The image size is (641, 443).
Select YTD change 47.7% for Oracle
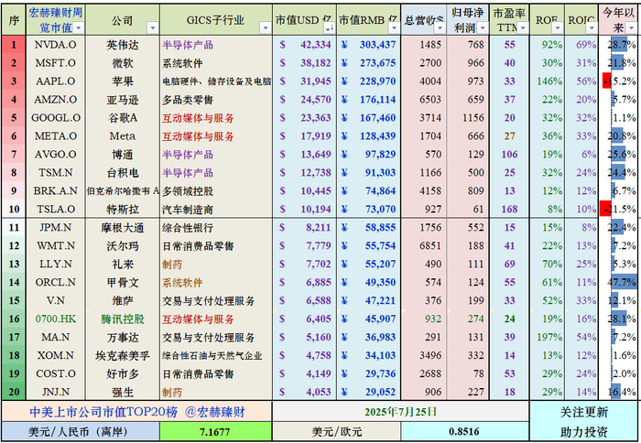(619, 282)
